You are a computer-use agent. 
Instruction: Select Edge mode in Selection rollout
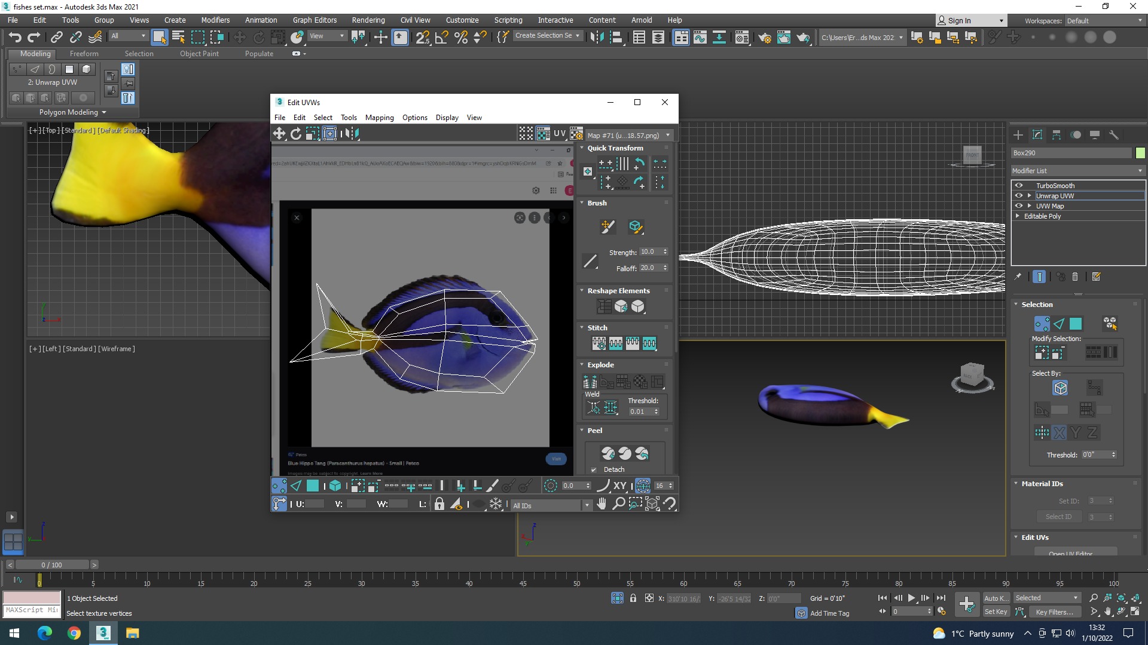coord(1059,324)
